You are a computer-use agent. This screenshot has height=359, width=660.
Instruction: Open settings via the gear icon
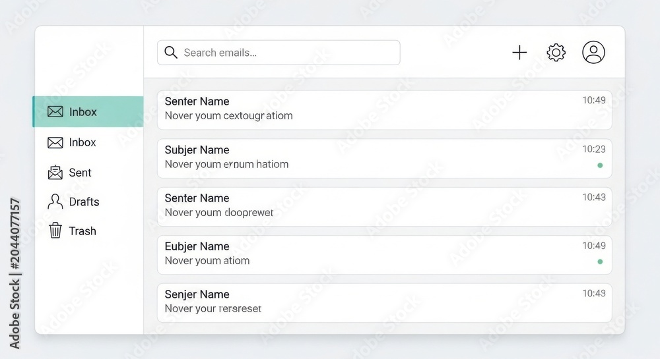(x=556, y=53)
